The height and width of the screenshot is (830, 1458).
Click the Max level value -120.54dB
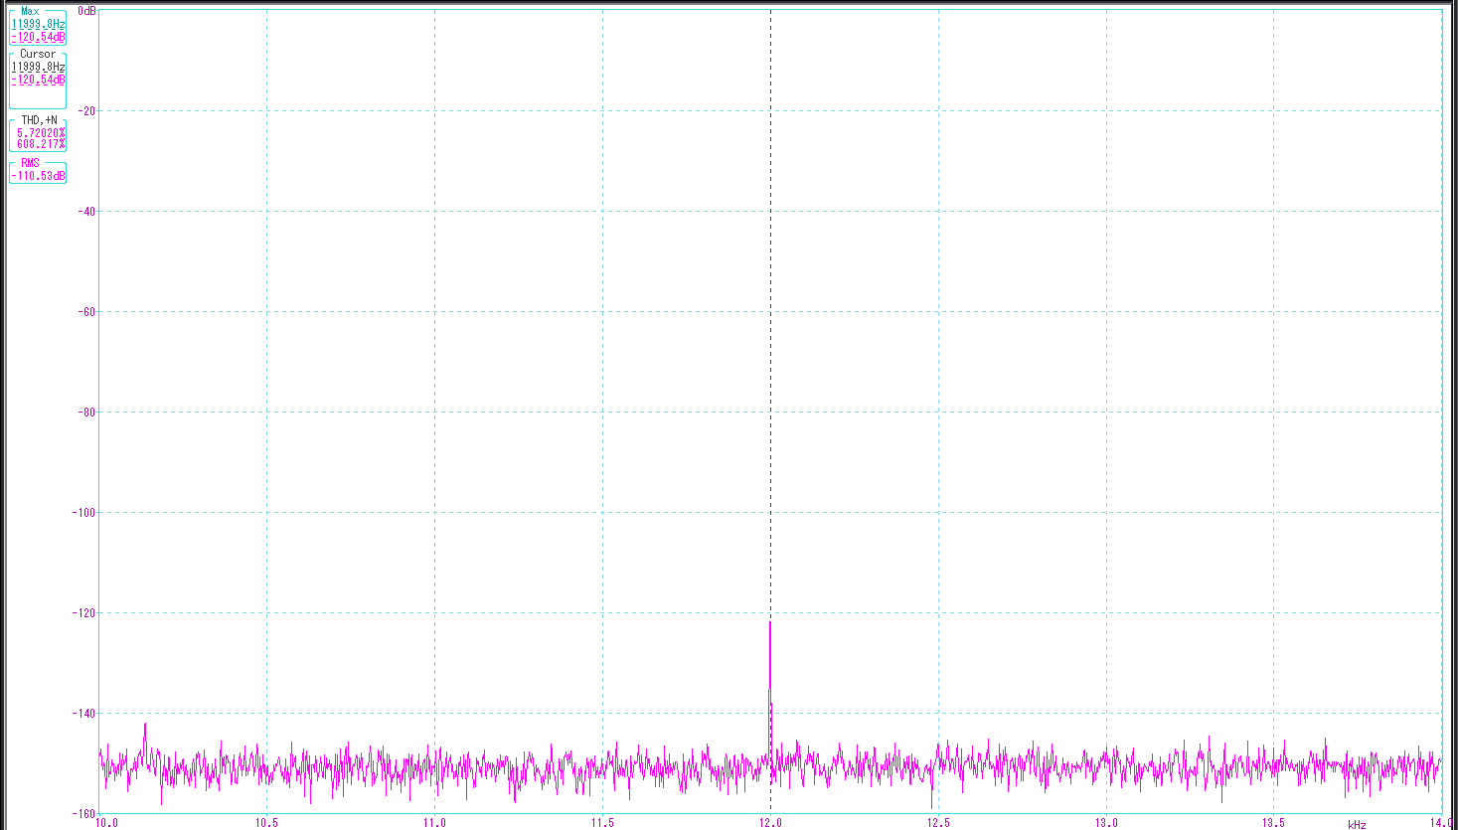[x=38, y=37]
